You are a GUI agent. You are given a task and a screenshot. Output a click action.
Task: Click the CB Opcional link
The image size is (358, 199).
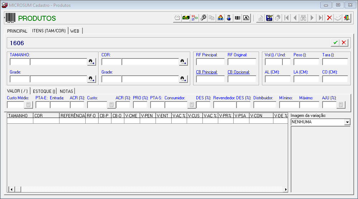[x=239, y=72]
